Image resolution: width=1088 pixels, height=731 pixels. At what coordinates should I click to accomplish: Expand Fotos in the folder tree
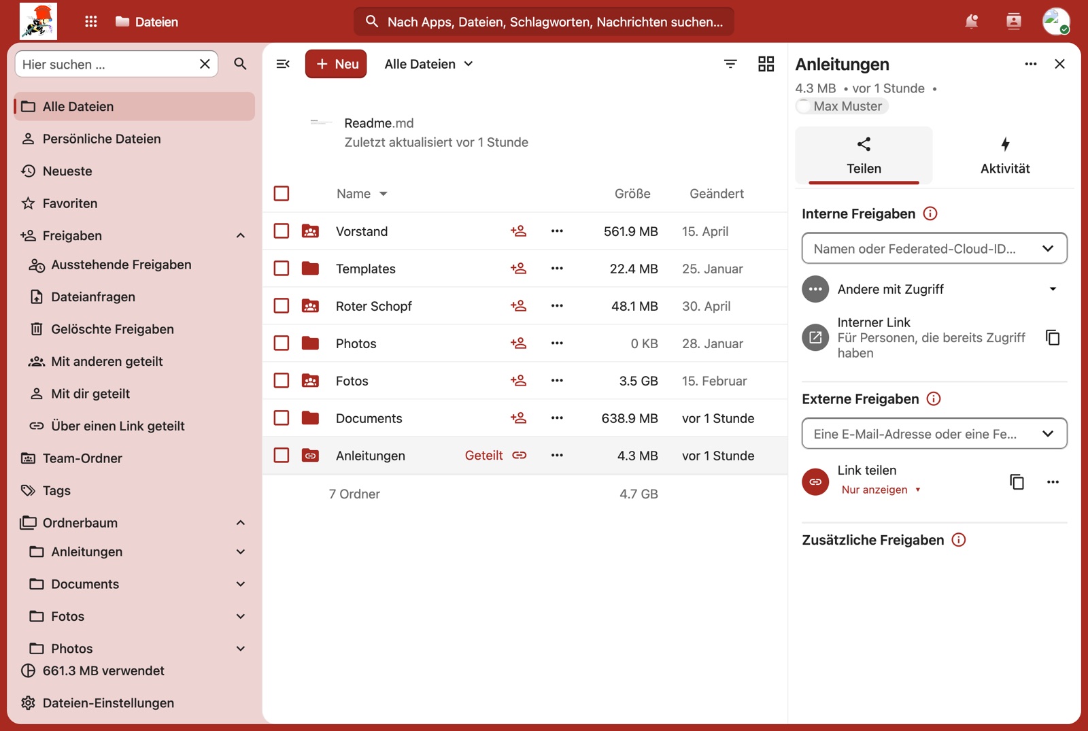[241, 617]
